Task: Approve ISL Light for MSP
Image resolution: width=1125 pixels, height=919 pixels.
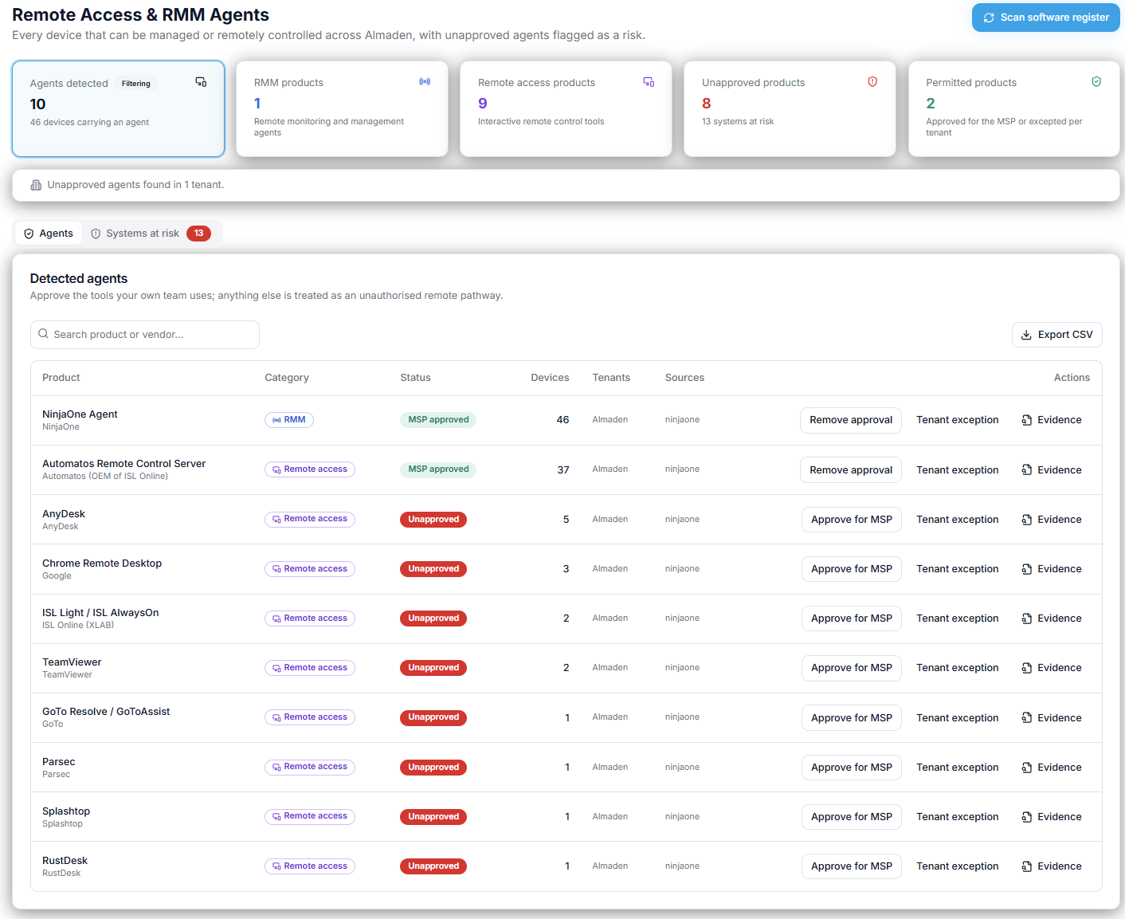Action: pyautogui.click(x=852, y=619)
